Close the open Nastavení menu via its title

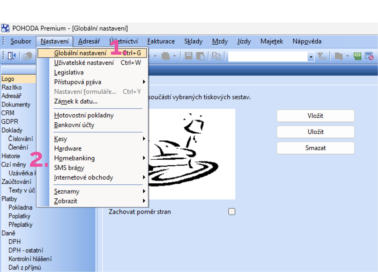pos(55,41)
